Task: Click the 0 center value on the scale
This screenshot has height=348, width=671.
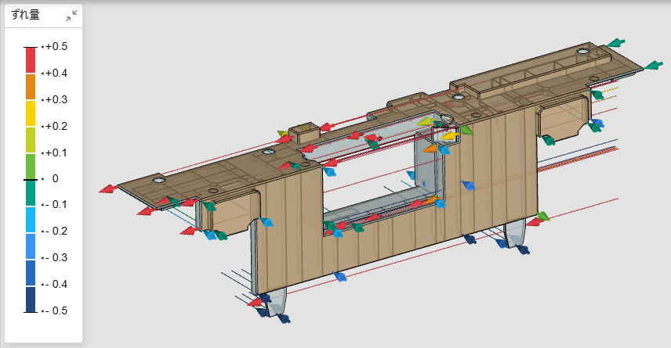Action: tap(55, 178)
